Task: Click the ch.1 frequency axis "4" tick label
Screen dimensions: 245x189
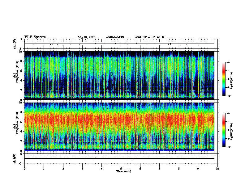Action: point(22,81)
